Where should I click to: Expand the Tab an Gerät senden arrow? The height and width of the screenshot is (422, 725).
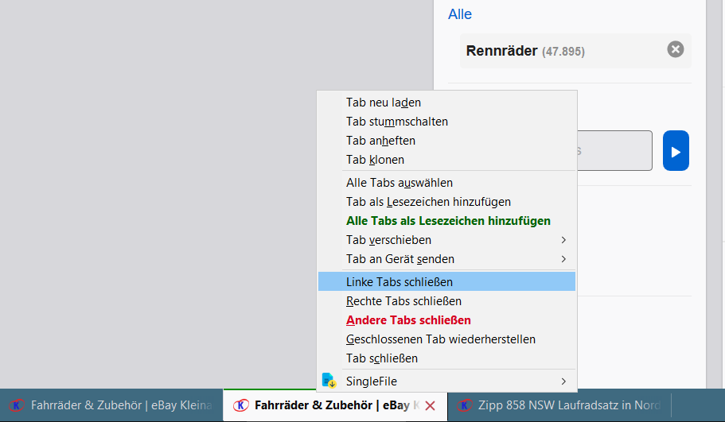tap(563, 259)
